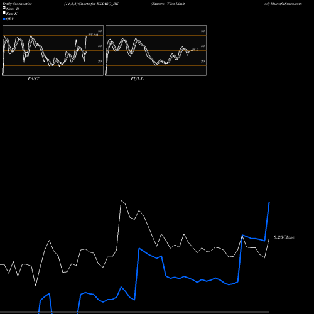Click the FAST chart label
This screenshot has height=314, width=314.
click(x=33, y=78)
